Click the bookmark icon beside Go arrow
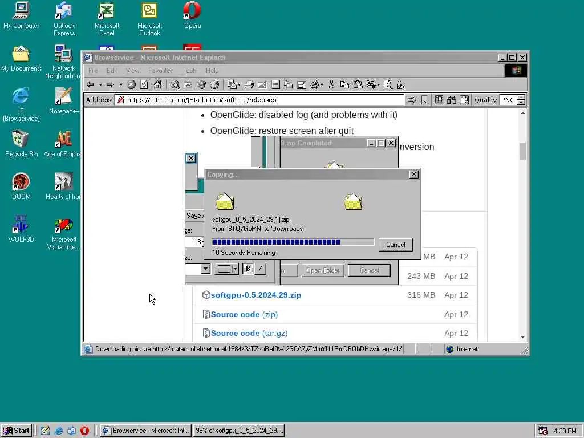This screenshot has width=584, height=438. point(424,100)
